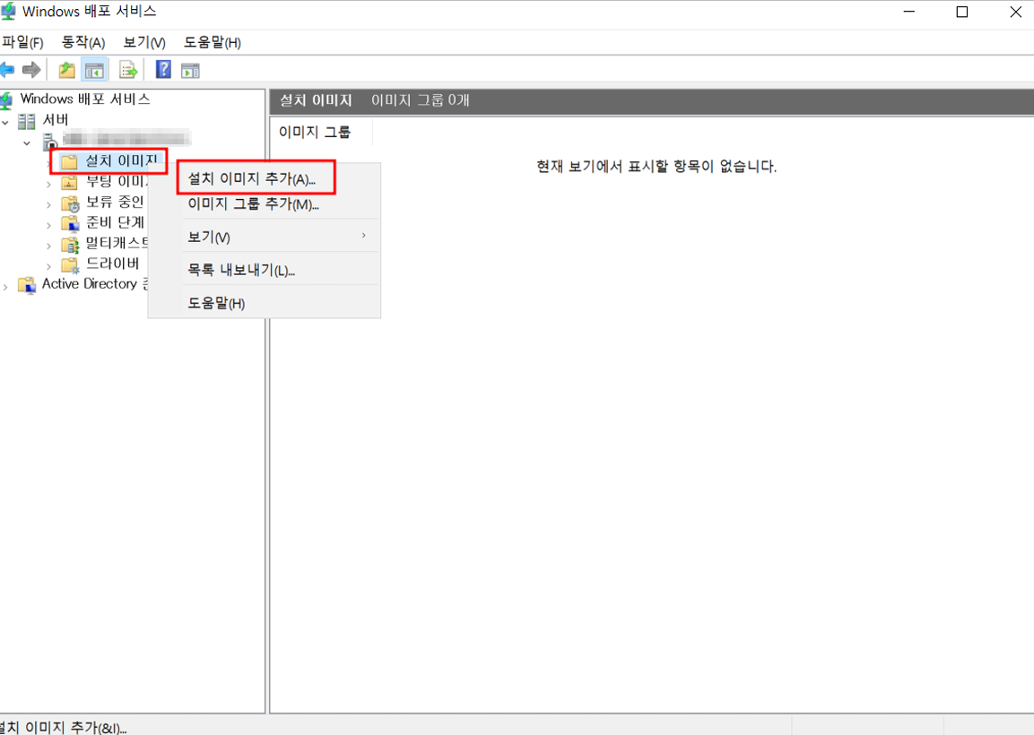Image resolution: width=1034 pixels, height=735 pixels.
Task: Close the Windows 배포 서비스 window
Action: (1015, 12)
